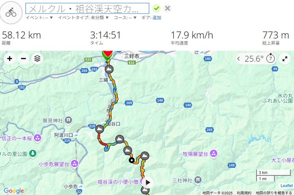Confirm the activity name with the green checkmark
This screenshot has width=294, height=195.
pyautogui.click(x=156, y=9)
